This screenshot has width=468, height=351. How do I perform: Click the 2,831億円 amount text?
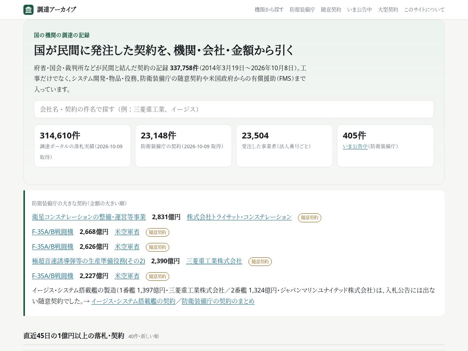click(x=166, y=217)
